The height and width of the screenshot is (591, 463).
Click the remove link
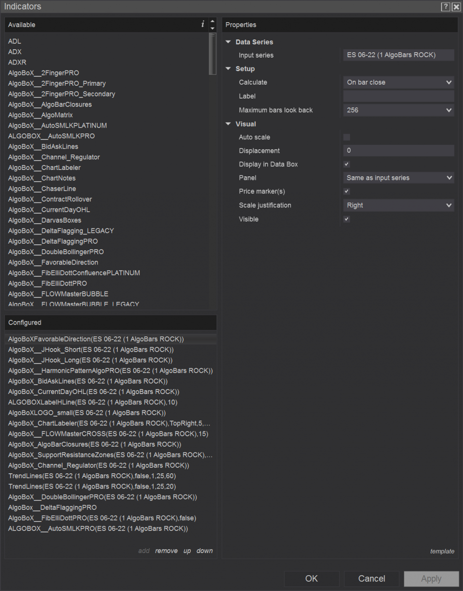[166, 551]
